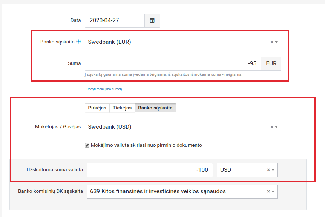This screenshot has width=325, height=217.
Task: Select the Pirkėjas tab
Action: click(97, 108)
